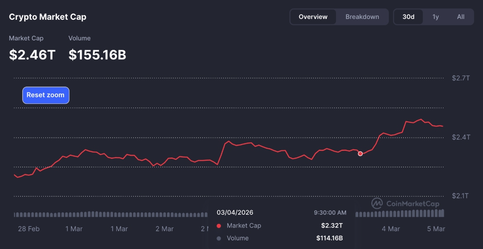Click the CoinMarketCap watermark logo icon
This screenshot has width=483, height=249.
point(377,203)
